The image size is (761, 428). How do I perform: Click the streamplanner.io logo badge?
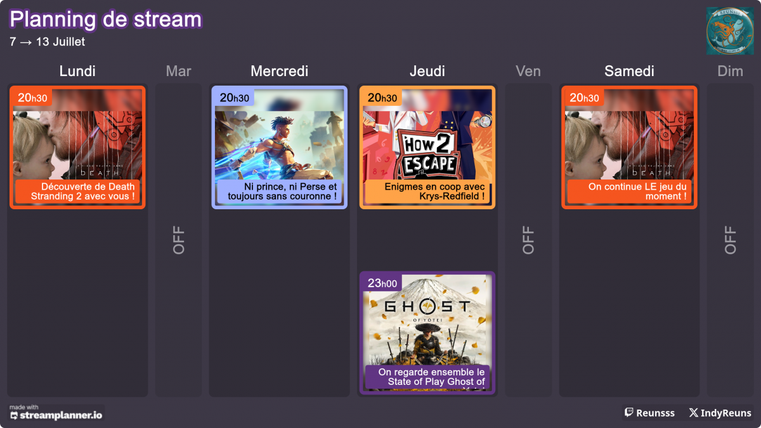[x=56, y=413]
